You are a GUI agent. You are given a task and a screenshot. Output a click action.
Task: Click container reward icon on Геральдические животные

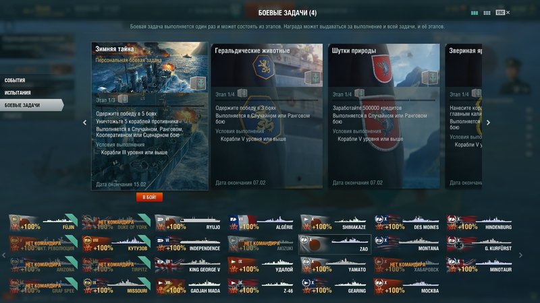tap(313, 77)
